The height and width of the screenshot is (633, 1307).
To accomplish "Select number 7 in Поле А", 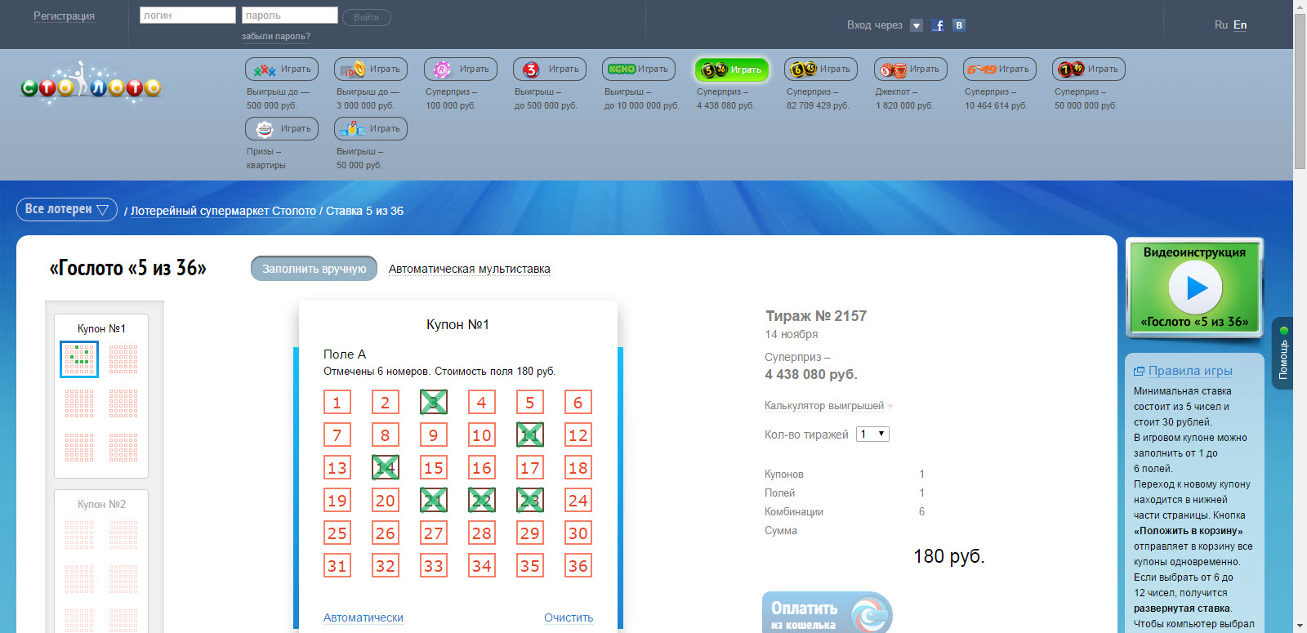I will tap(337, 435).
